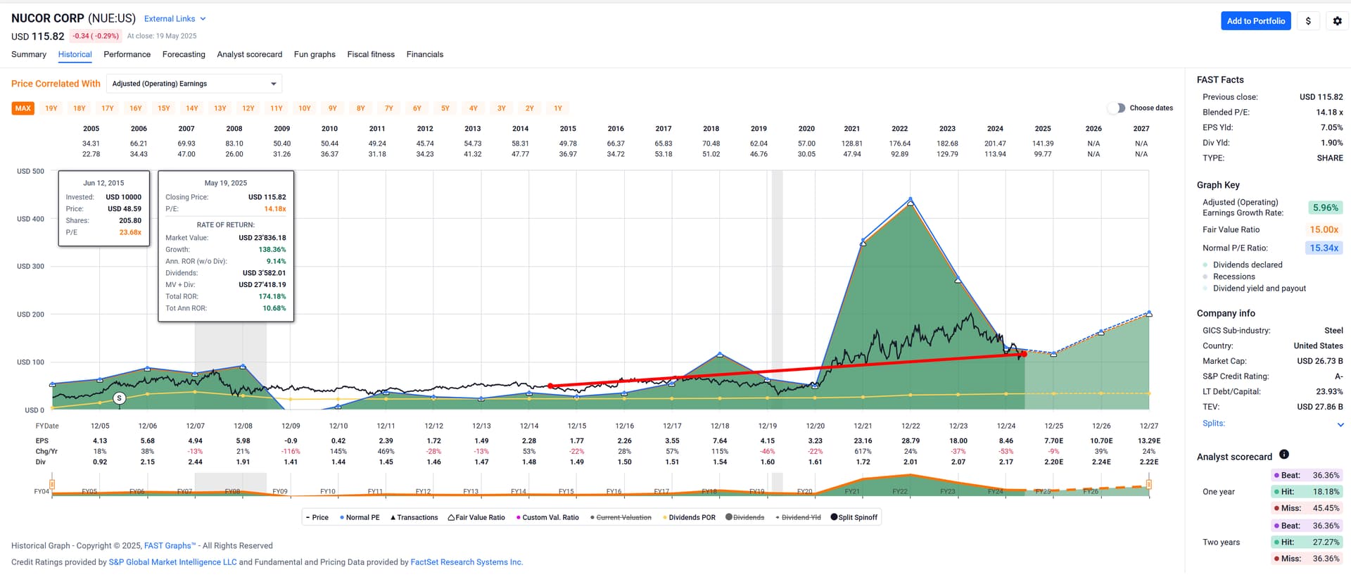This screenshot has width=1351, height=577.
Task: Open S&P Global Market Intelligence LLC link
Action: pyautogui.click(x=172, y=562)
